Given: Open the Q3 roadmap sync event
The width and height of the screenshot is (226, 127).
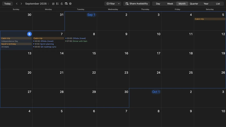Looking at the screenshot, I should (x=45, y=47).
